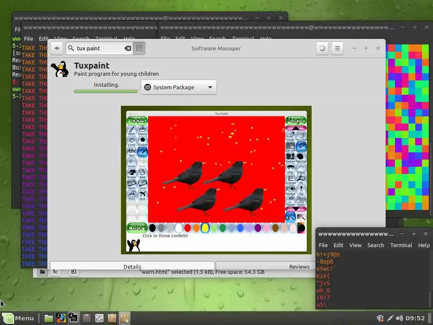Open Search menu in bottom-right terminal
This screenshot has width=433, height=325.
[x=375, y=245]
